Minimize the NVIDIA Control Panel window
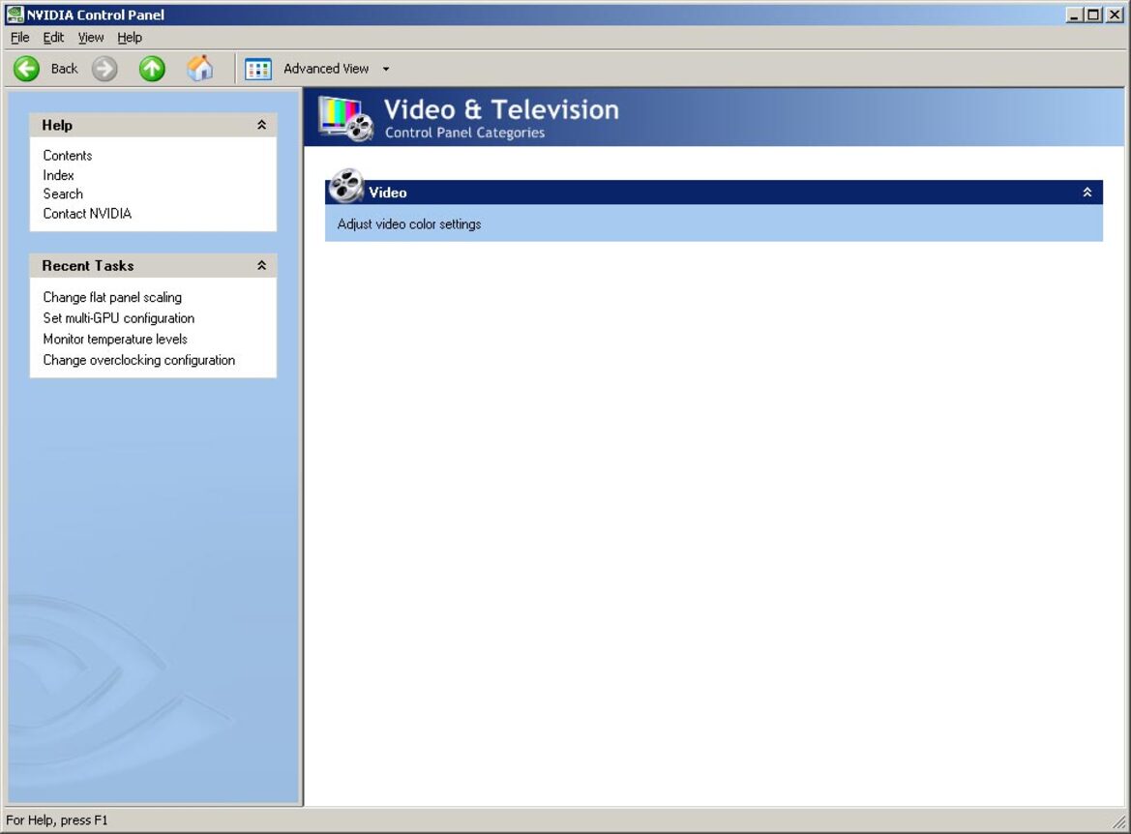The image size is (1131, 834). click(1075, 15)
